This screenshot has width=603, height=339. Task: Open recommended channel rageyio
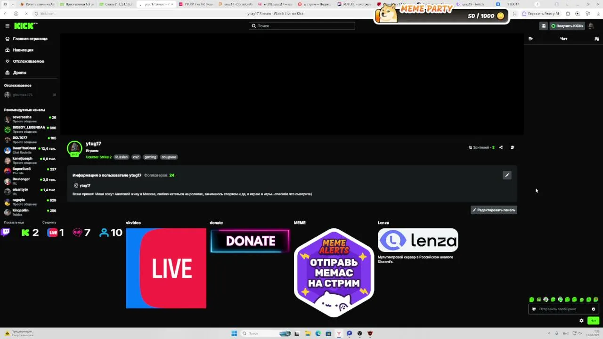point(30,202)
